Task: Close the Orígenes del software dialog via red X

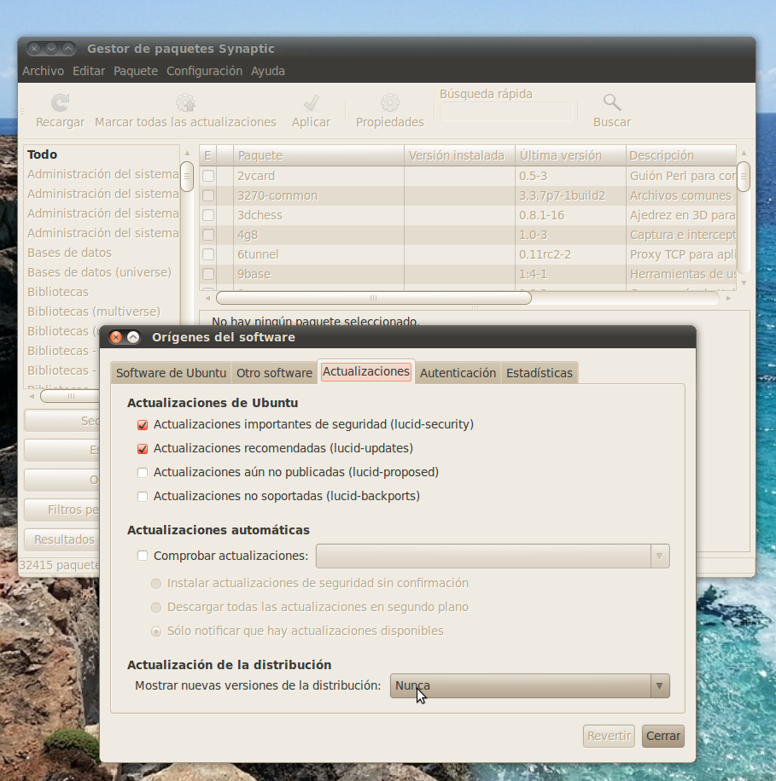Action: tap(116, 337)
